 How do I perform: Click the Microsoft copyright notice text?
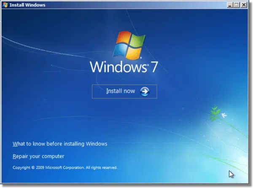pos(65,167)
